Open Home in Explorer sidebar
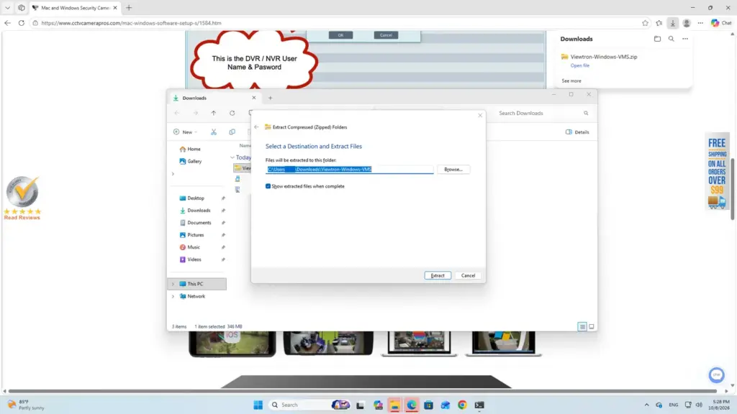The height and width of the screenshot is (414, 737). coord(194,149)
